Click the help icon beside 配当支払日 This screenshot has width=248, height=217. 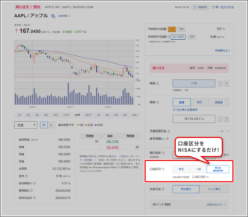click(34, 198)
